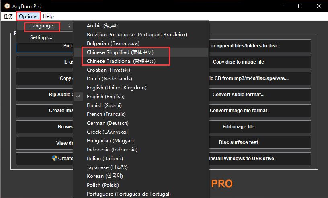Maximize the AnyBurn Pro window
The image size is (328, 198).
[x=300, y=6]
